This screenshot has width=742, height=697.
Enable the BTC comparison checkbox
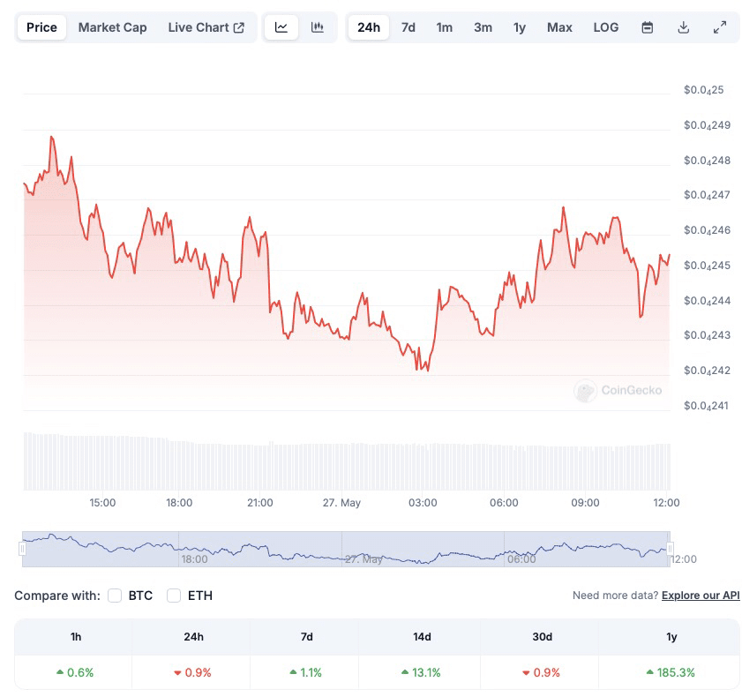point(115,596)
